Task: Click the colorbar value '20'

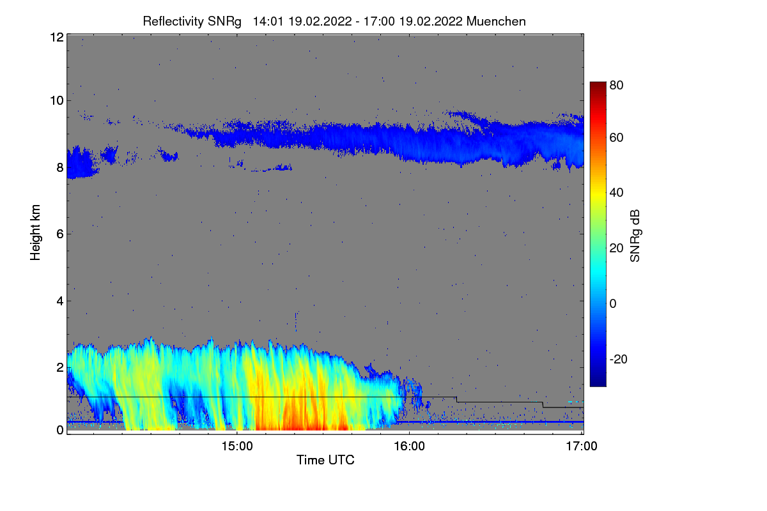Action: [x=617, y=248]
